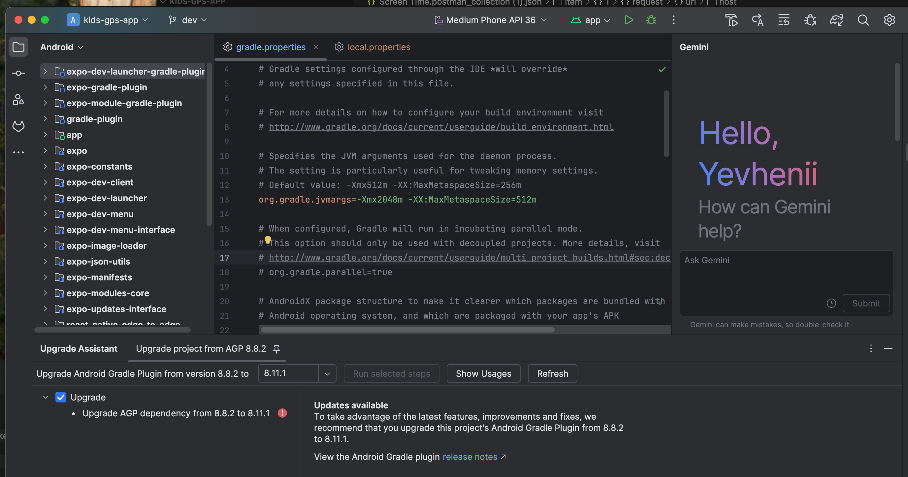Click the editor horizontal scrollbar

(407, 330)
